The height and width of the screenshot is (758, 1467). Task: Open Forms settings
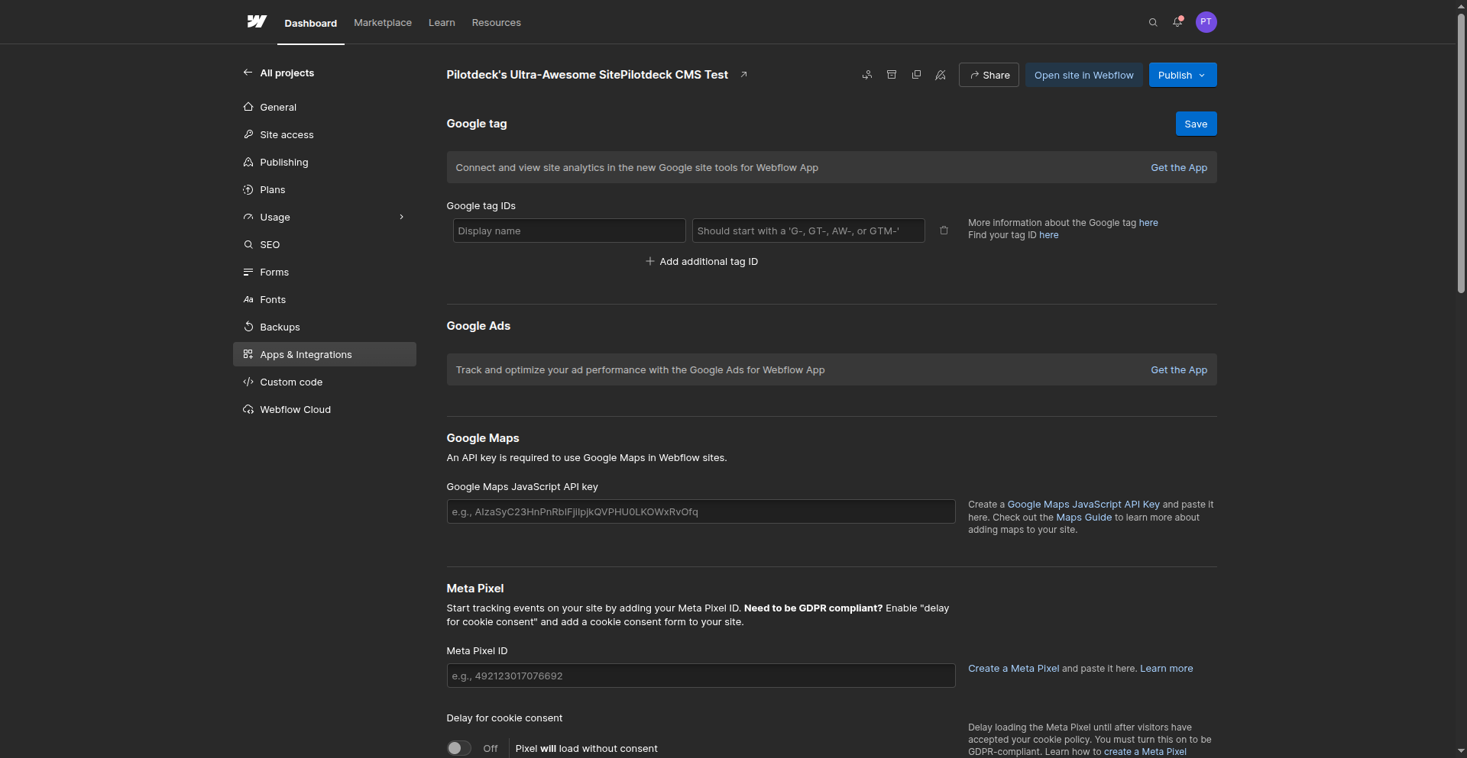[x=325, y=272]
